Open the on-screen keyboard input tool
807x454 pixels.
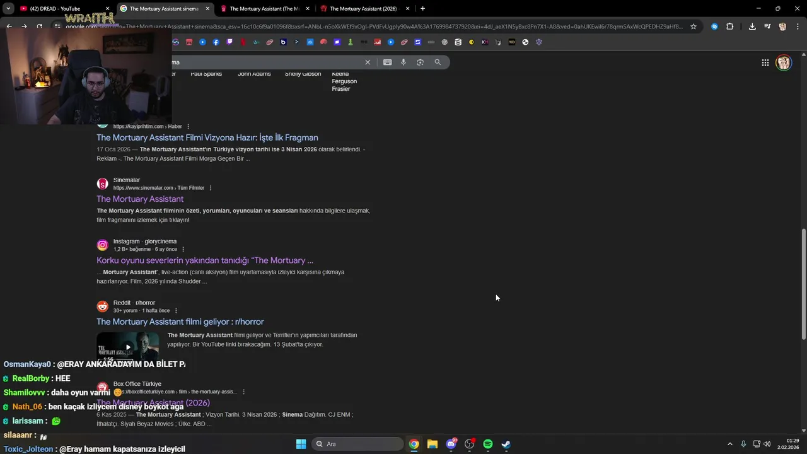pyautogui.click(x=387, y=62)
